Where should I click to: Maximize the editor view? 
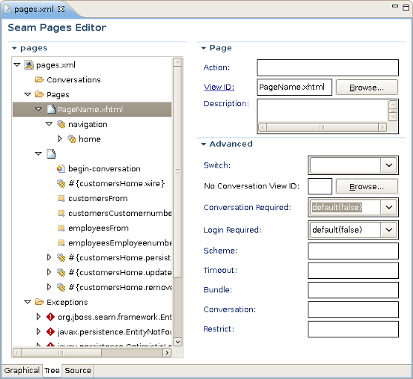coord(406,7)
